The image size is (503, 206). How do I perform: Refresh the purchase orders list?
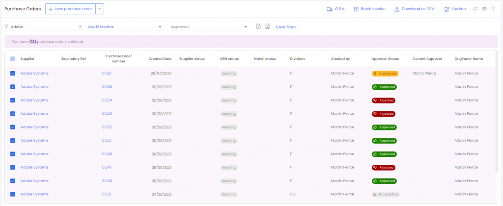[475, 9]
